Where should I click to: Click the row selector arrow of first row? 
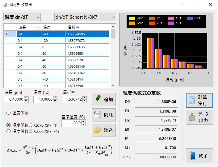pyautogui.click(x=6, y=34)
